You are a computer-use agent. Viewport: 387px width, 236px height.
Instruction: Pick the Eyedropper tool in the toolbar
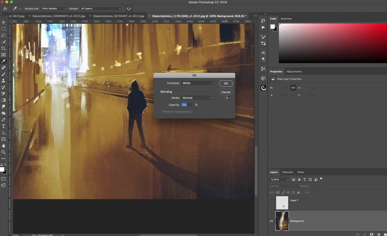pos(3,61)
